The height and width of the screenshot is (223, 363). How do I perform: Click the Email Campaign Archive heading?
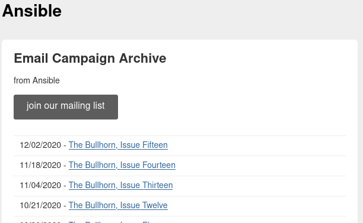point(90,58)
